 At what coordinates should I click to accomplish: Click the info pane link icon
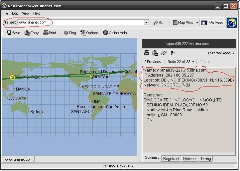pos(164,53)
